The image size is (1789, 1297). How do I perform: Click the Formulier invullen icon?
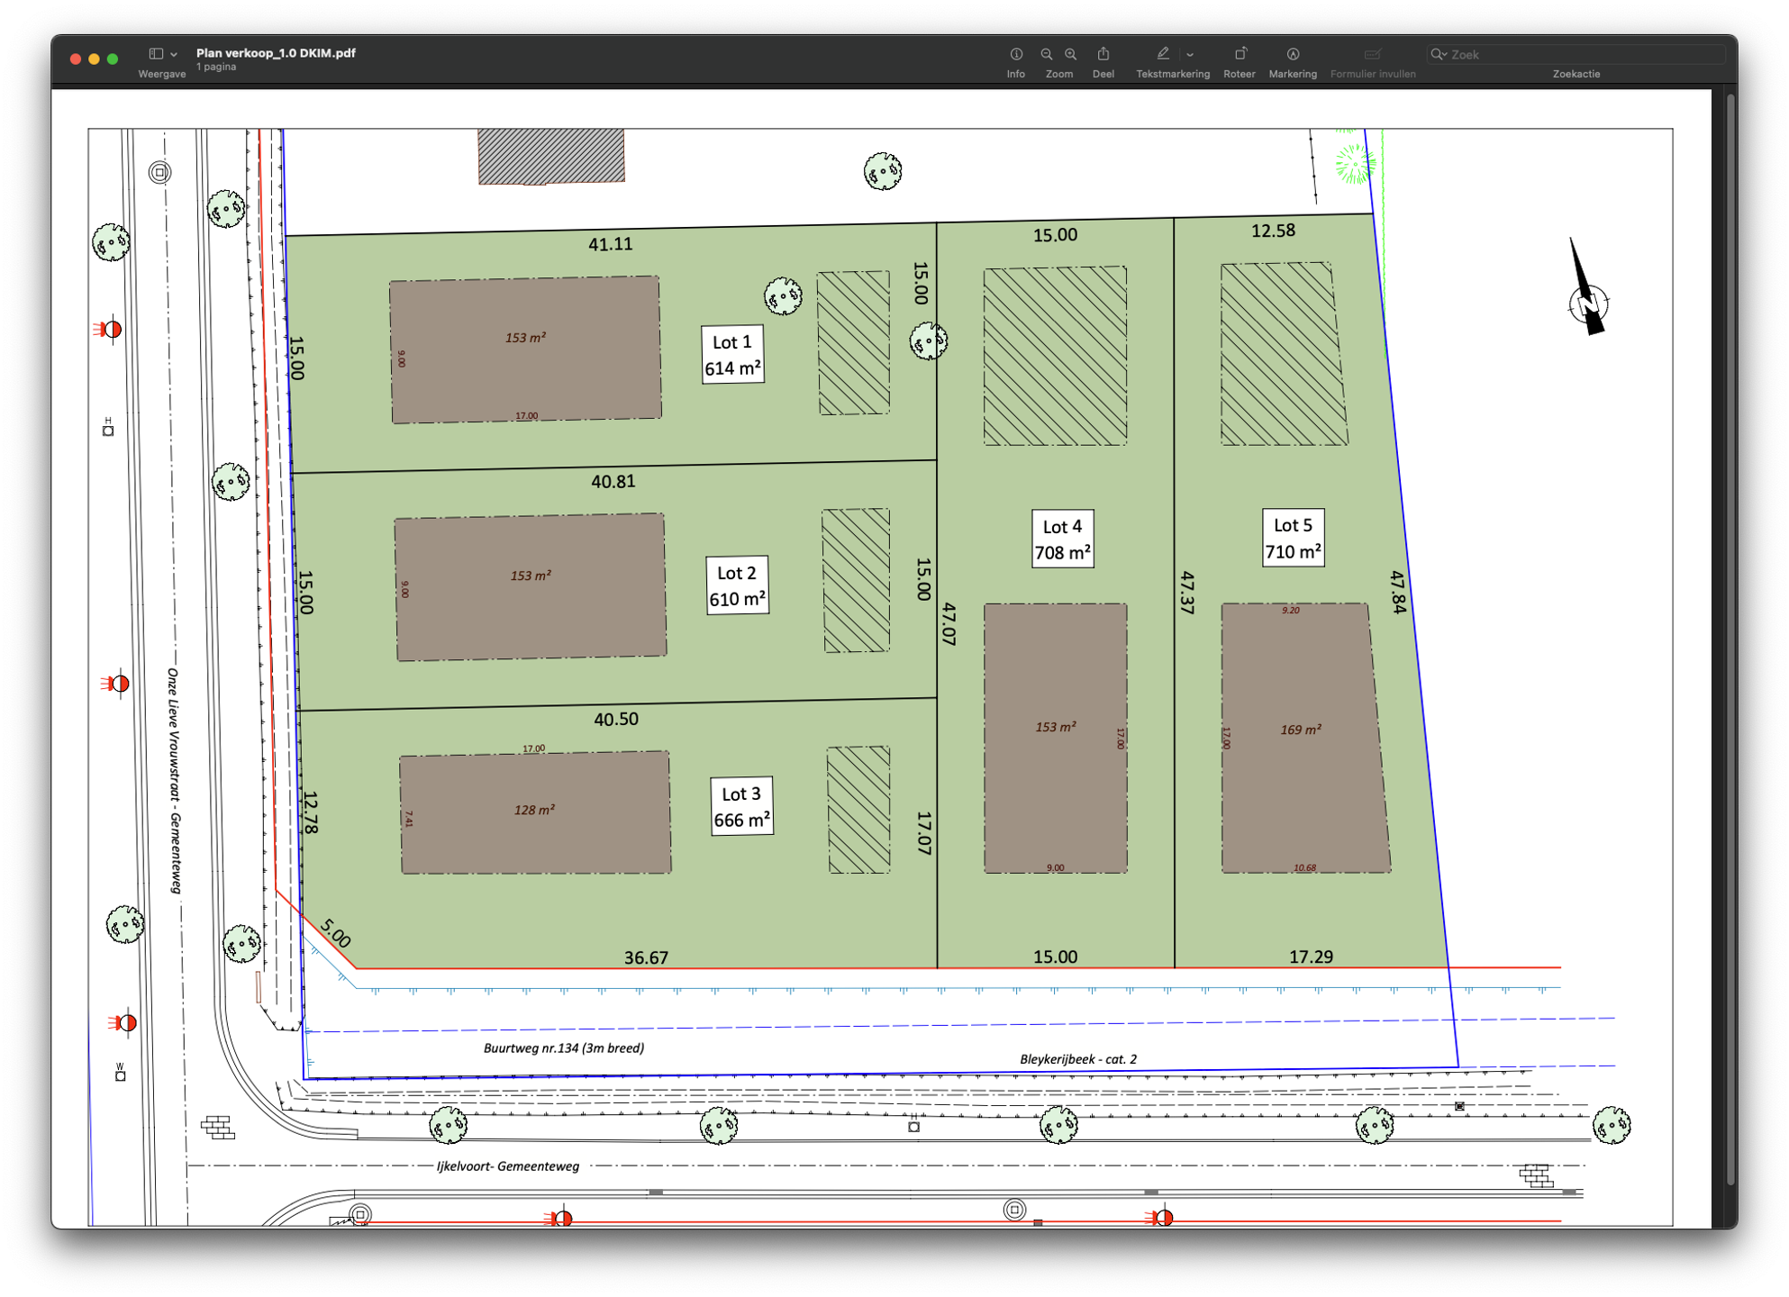pyautogui.click(x=1373, y=53)
